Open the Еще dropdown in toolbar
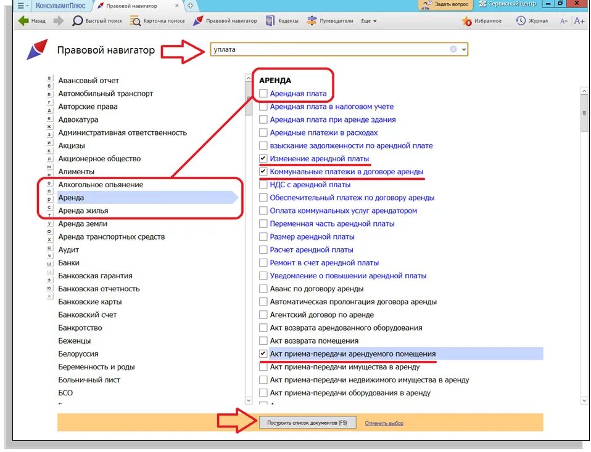The width and height of the screenshot is (591, 452). pyautogui.click(x=369, y=21)
